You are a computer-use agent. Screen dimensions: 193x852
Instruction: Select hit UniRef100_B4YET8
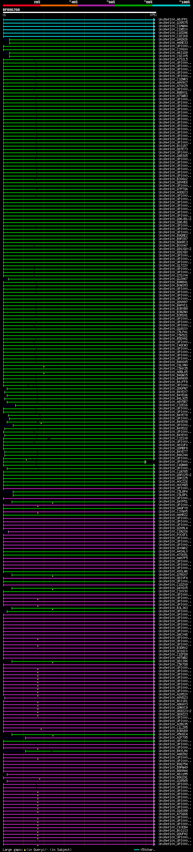click(173, 415)
